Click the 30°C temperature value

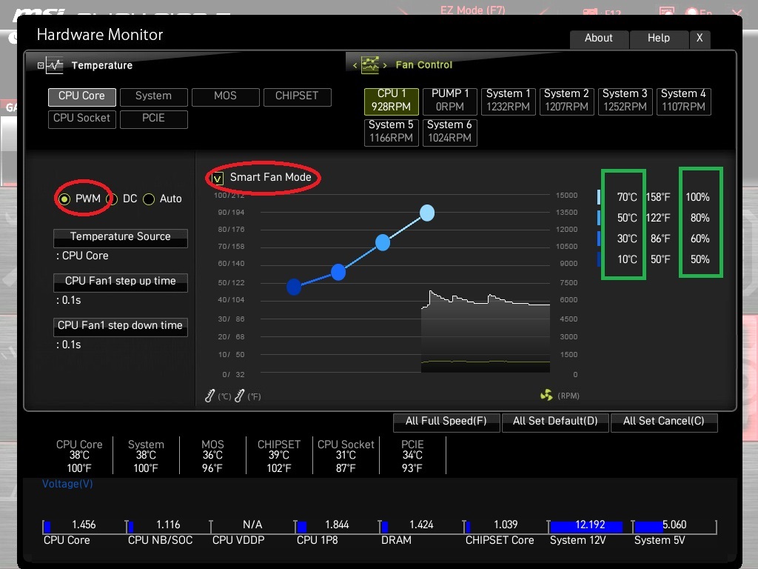click(x=626, y=239)
